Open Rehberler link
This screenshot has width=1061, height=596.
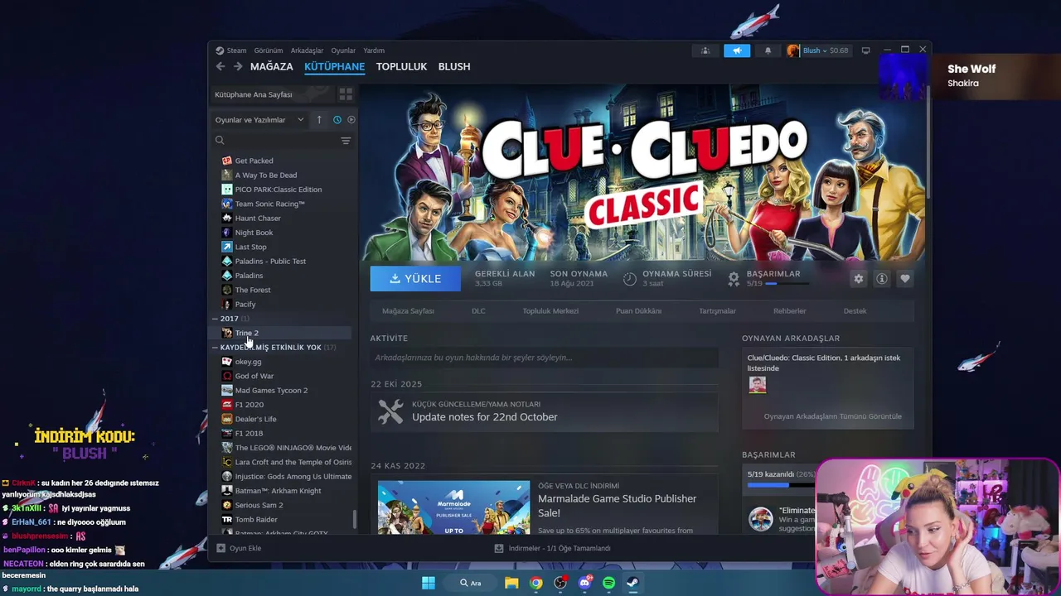point(789,311)
